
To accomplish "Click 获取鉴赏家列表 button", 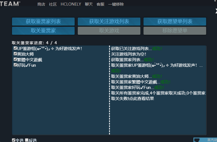I will coord(43,21).
